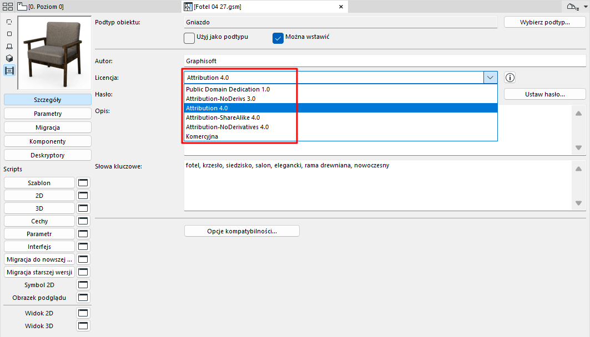Open the window icon next to Interfejs script

(83, 247)
